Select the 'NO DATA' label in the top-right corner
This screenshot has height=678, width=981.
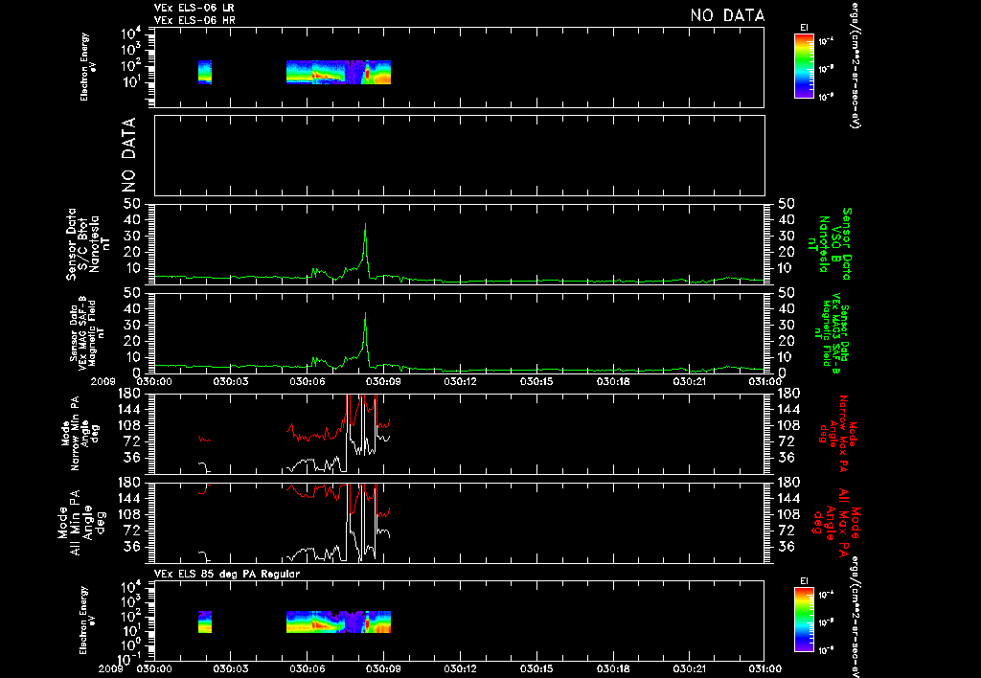728,15
